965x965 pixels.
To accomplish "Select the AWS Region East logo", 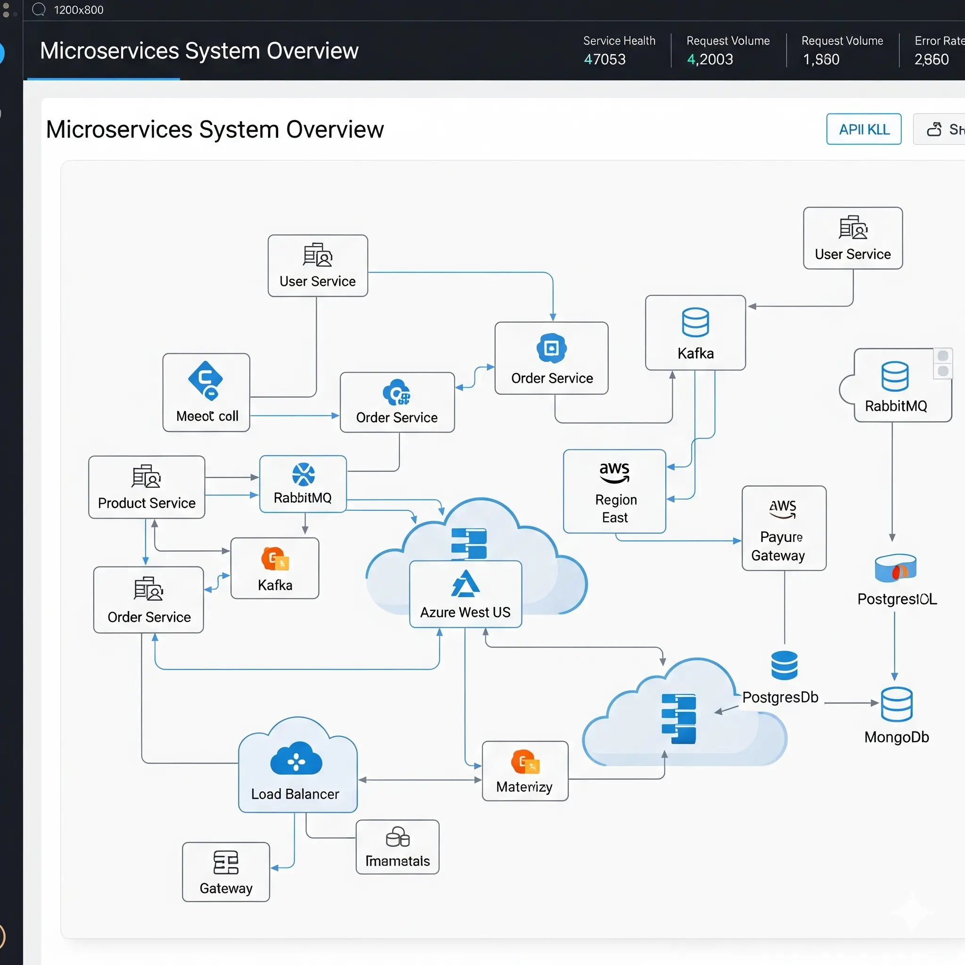I will pos(614,473).
